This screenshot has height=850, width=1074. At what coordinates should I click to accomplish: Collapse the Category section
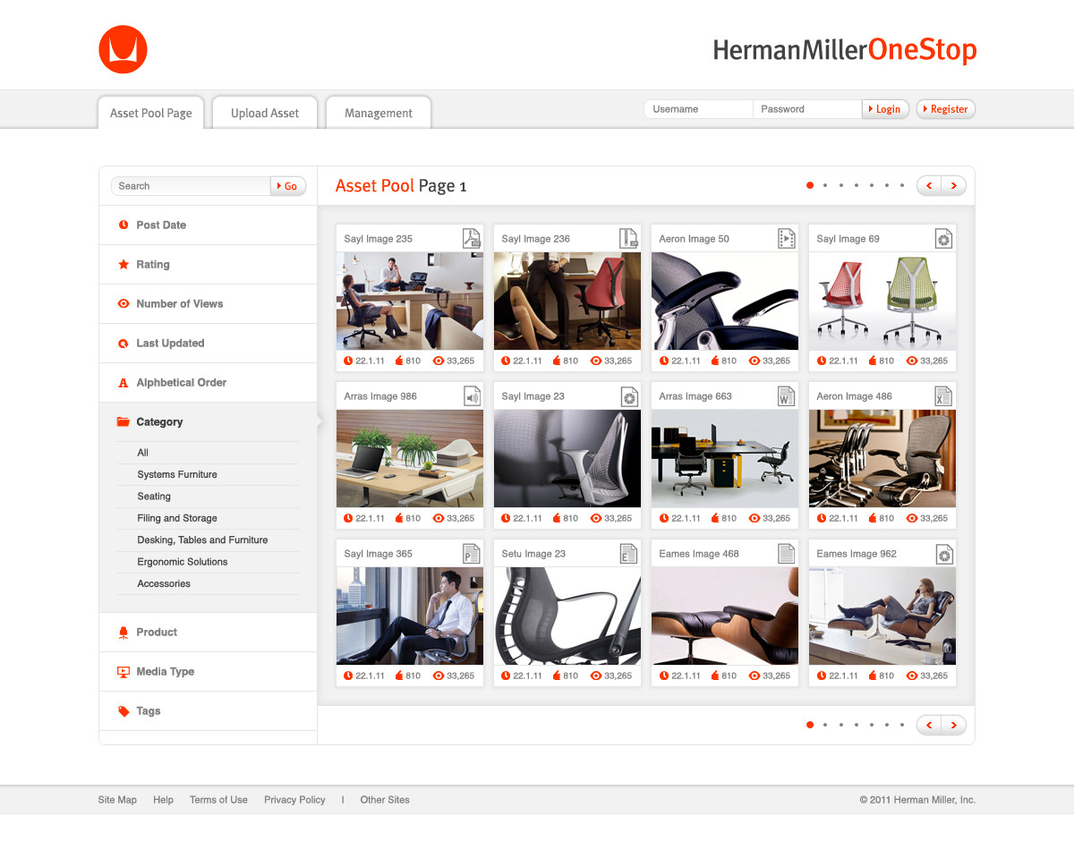coord(208,421)
